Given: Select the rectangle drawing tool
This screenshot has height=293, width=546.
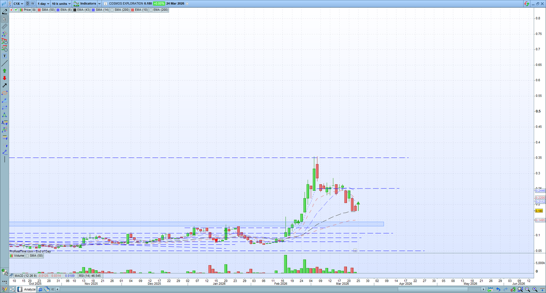Looking at the screenshot, I should [x=5, y=108].
